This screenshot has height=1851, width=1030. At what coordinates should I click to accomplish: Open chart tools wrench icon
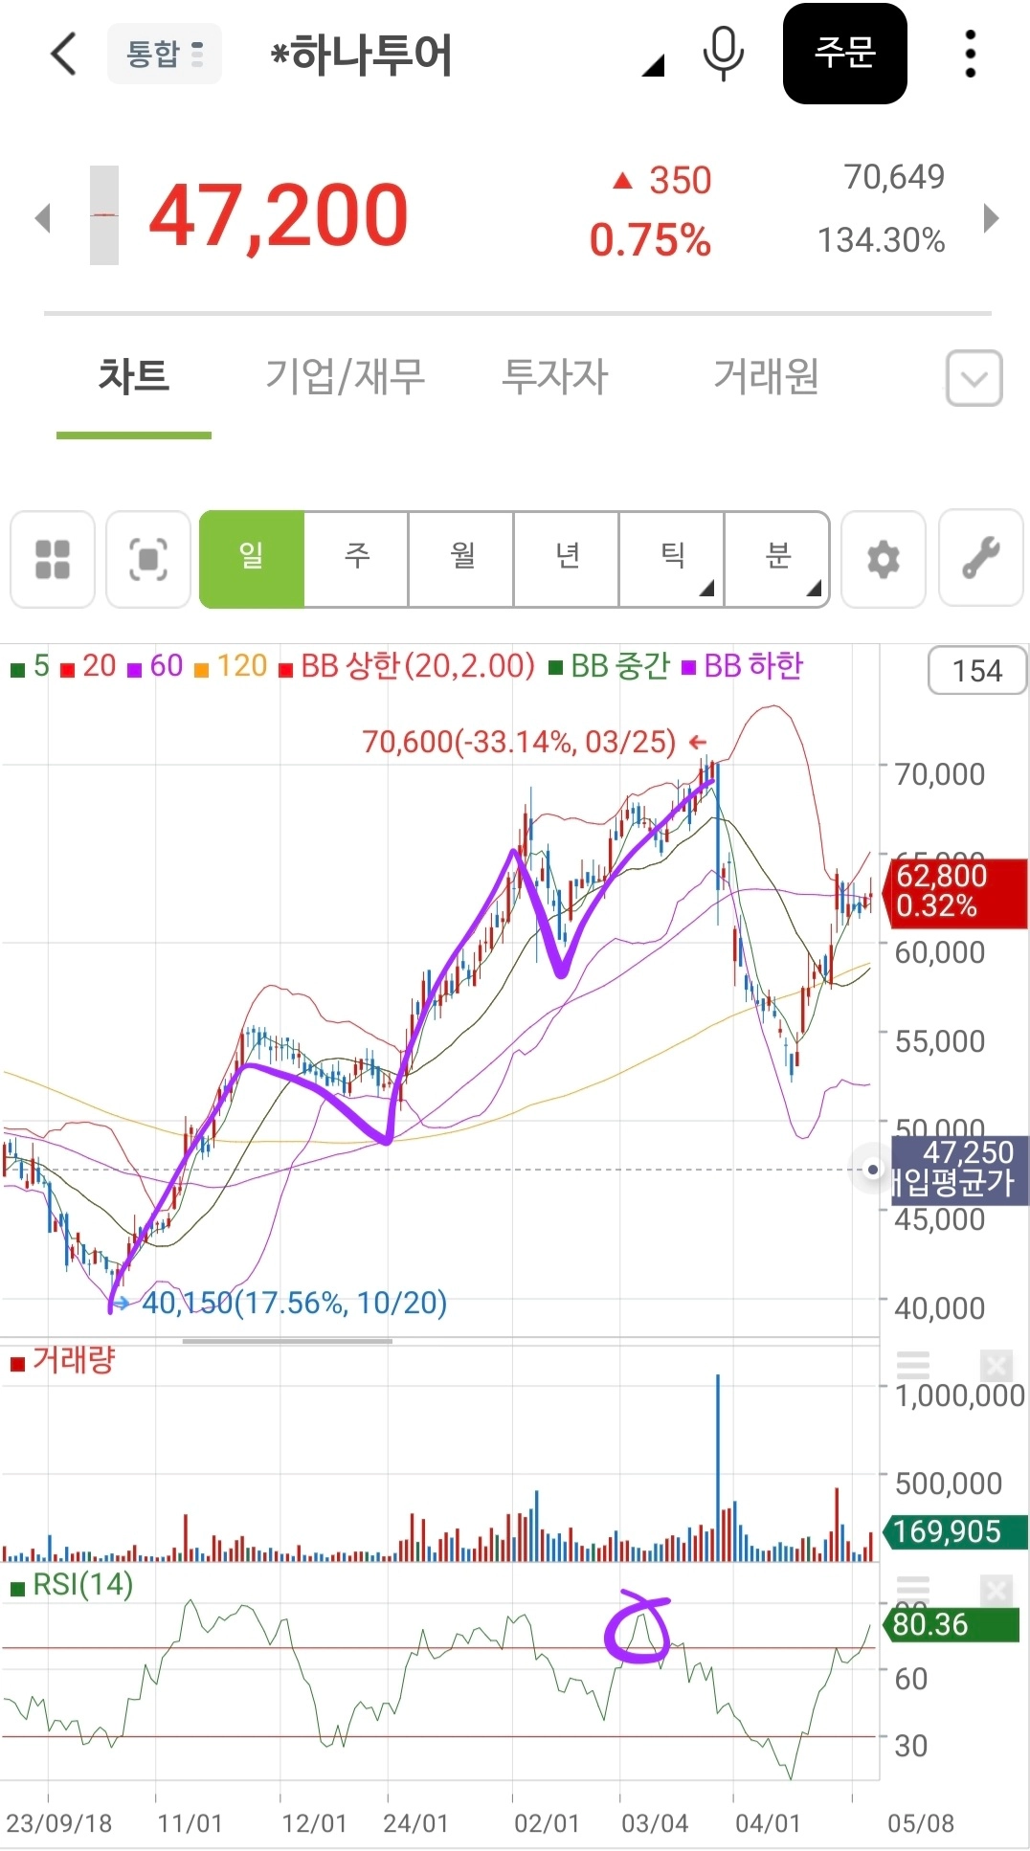point(981,559)
